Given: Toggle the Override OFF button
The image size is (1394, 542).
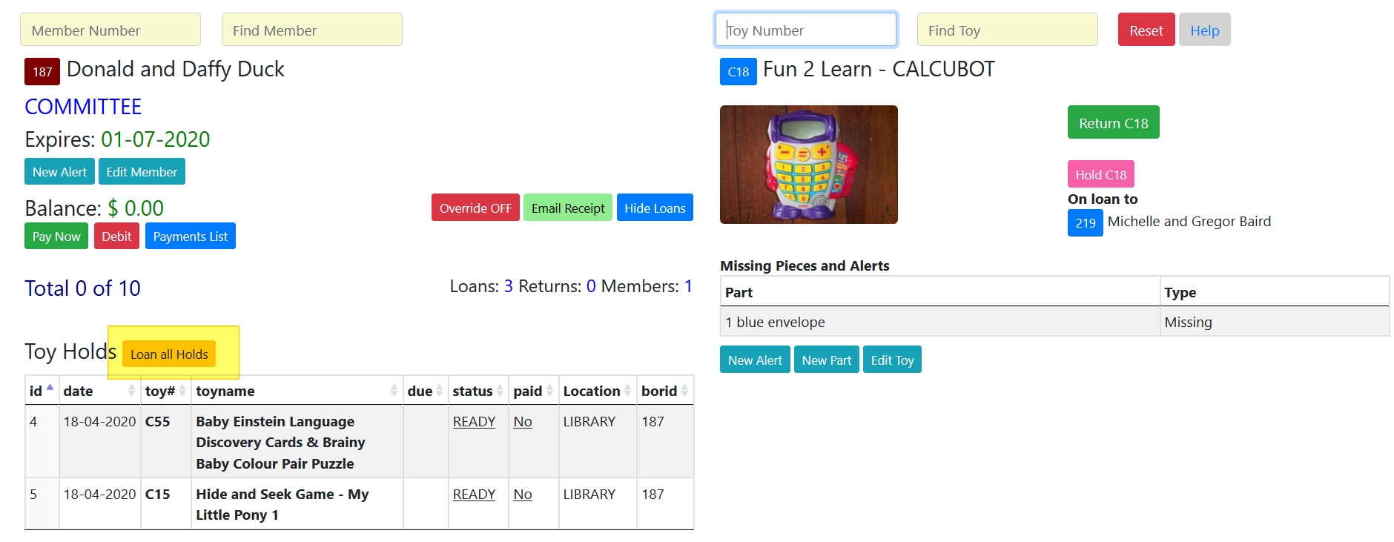Looking at the screenshot, I should tap(475, 208).
